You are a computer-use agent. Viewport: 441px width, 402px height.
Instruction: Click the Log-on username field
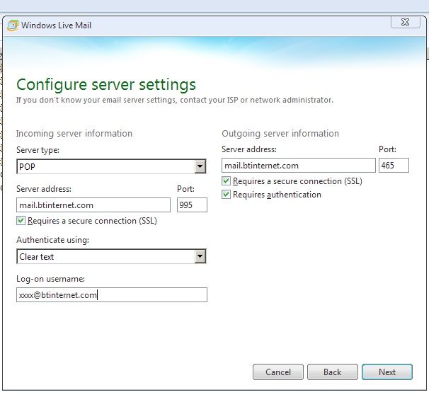pos(112,295)
